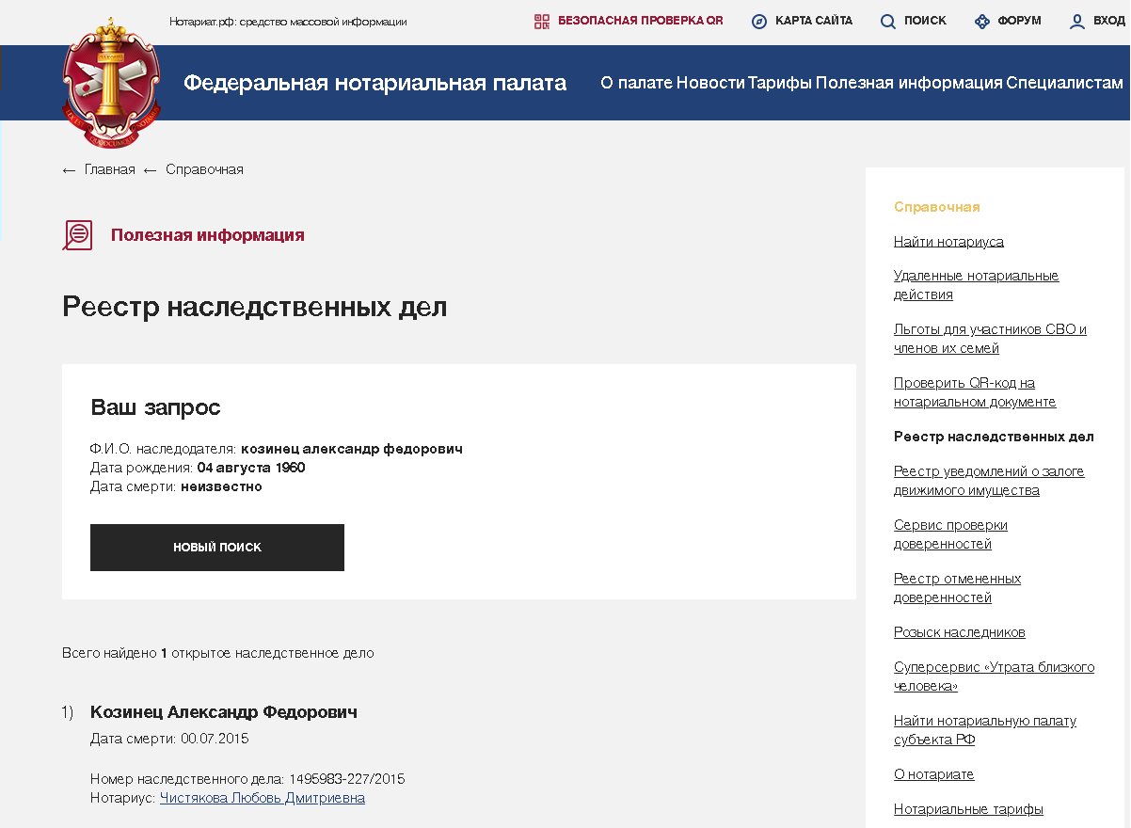Go to Справочная breadcrumb link
The height and width of the screenshot is (828, 1131).
click(x=204, y=169)
